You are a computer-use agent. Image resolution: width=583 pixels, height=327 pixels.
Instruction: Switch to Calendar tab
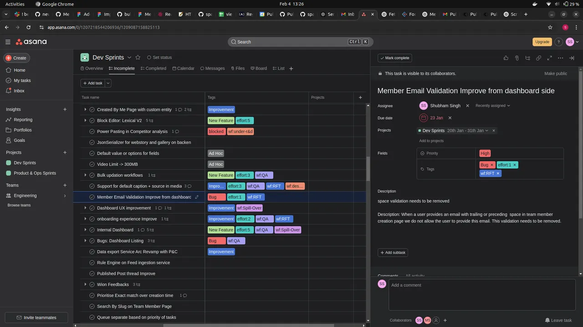(183, 68)
